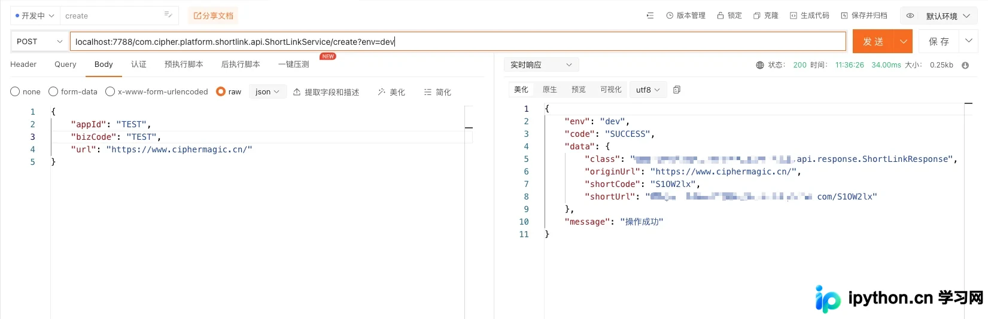Click 保存并归档 save and archive
Screen dimensions: 988x319
[x=864, y=16]
